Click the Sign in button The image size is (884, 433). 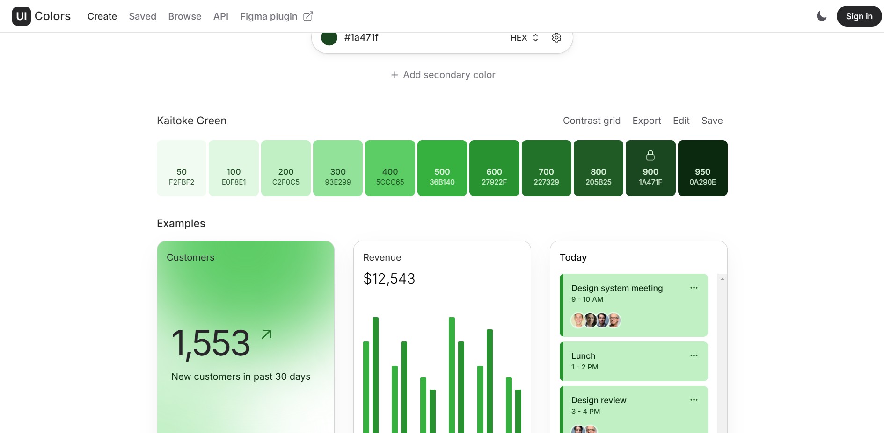[x=859, y=16]
